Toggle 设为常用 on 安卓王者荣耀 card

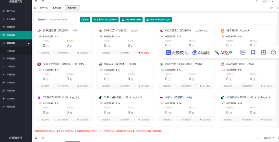(83, 86)
